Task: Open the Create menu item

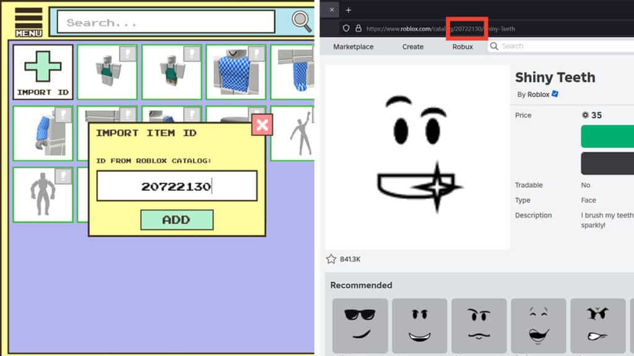Action: [x=413, y=46]
